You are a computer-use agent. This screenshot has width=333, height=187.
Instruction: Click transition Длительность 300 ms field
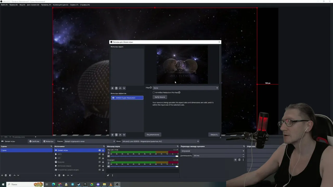click(x=219, y=156)
